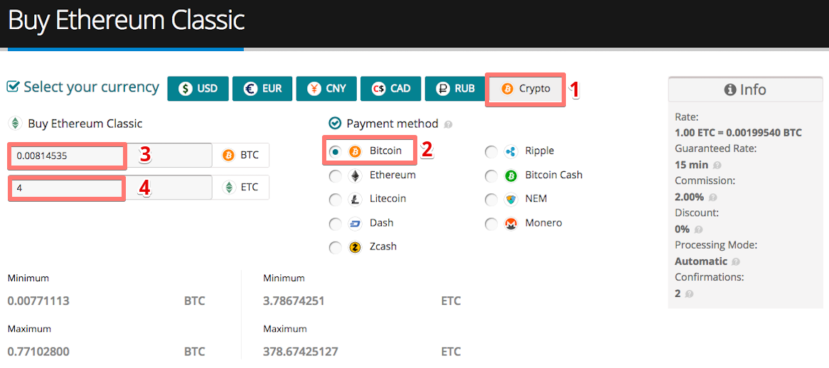Select NEM payment radio button

point(491,200)
